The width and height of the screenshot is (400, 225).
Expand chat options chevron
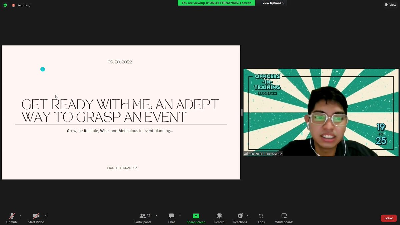pos(180,216)
